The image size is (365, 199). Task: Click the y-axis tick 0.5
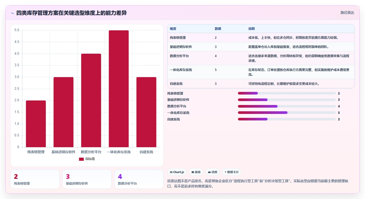17,135
